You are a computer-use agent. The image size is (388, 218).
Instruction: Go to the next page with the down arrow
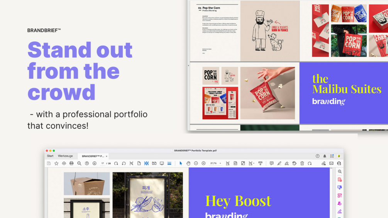[95, 163]
